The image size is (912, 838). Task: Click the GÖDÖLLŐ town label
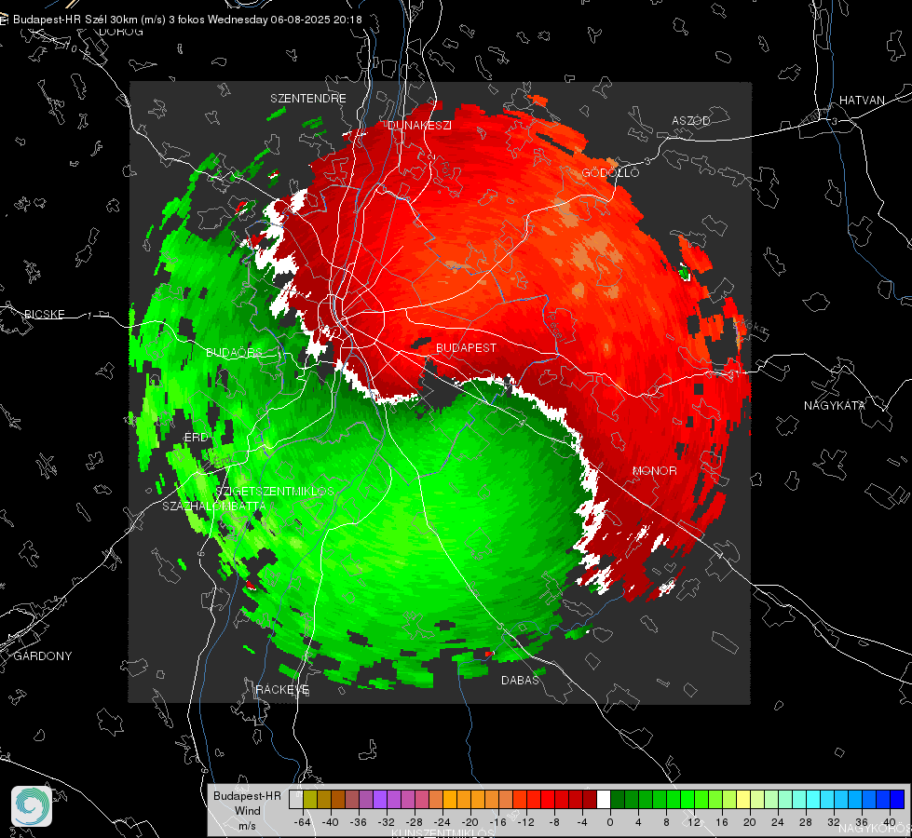(610, 172)
